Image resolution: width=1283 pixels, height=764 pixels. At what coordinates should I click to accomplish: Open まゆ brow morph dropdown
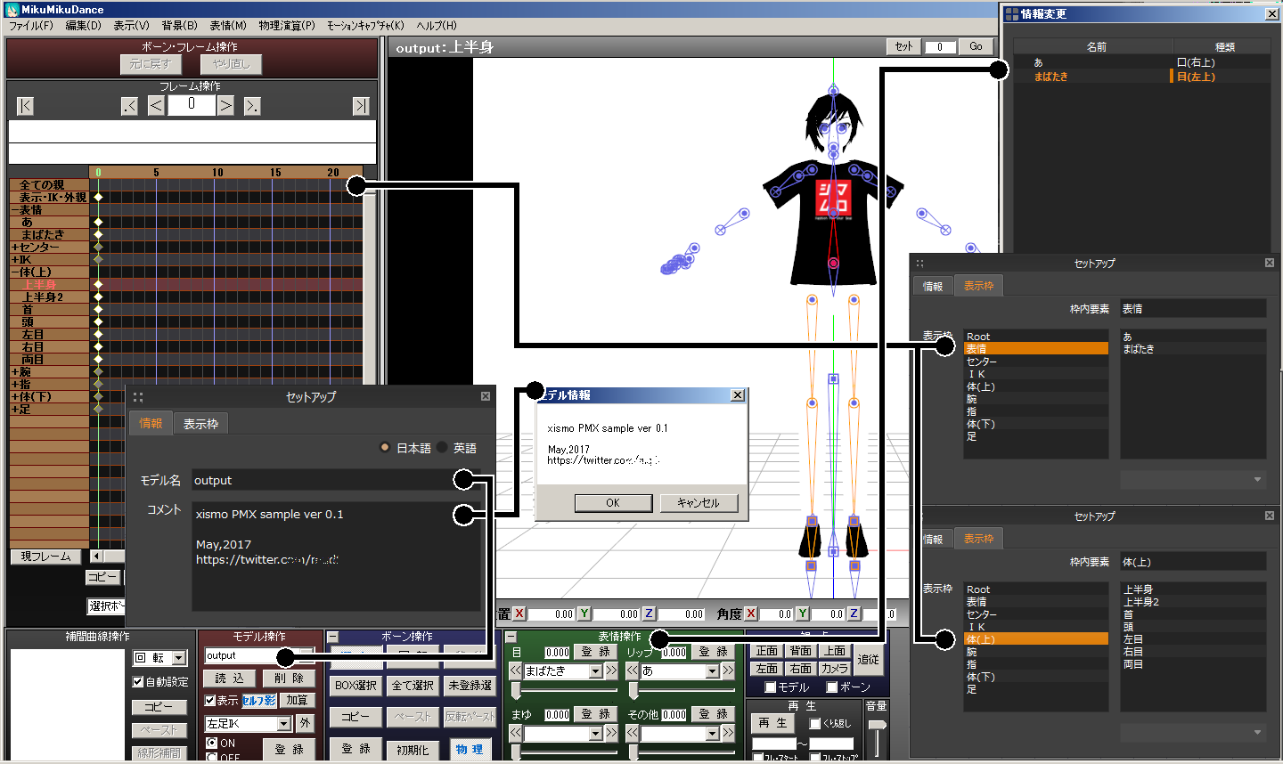coord(596,733)
